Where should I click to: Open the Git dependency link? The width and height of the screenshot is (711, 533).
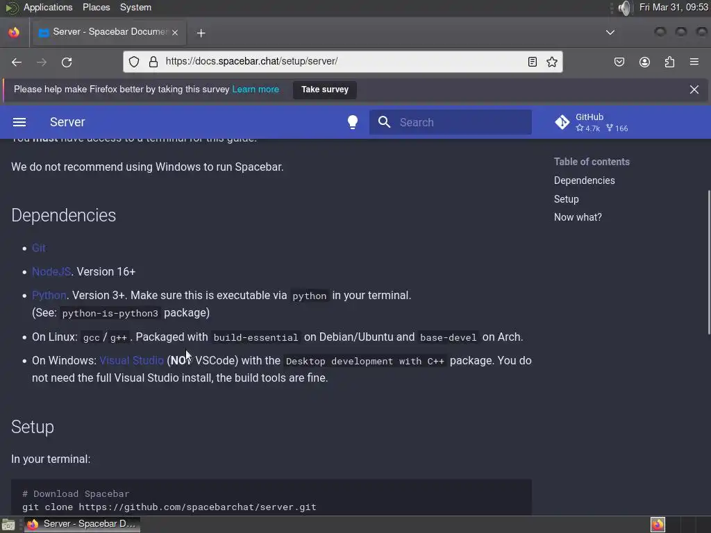coord(39,248)
